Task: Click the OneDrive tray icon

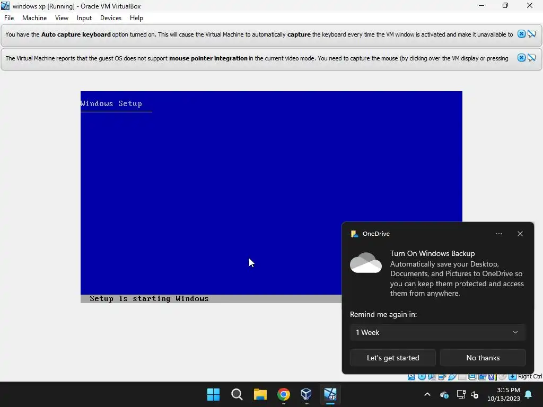Action: click(444, 394)
